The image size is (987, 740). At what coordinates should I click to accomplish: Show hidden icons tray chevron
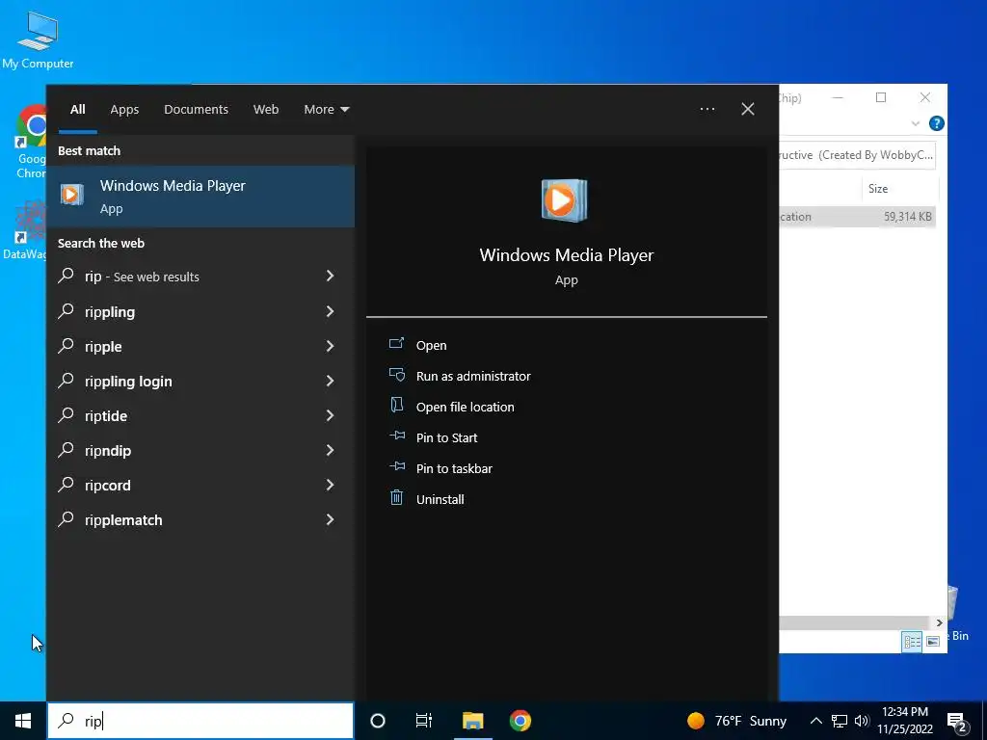815,721
